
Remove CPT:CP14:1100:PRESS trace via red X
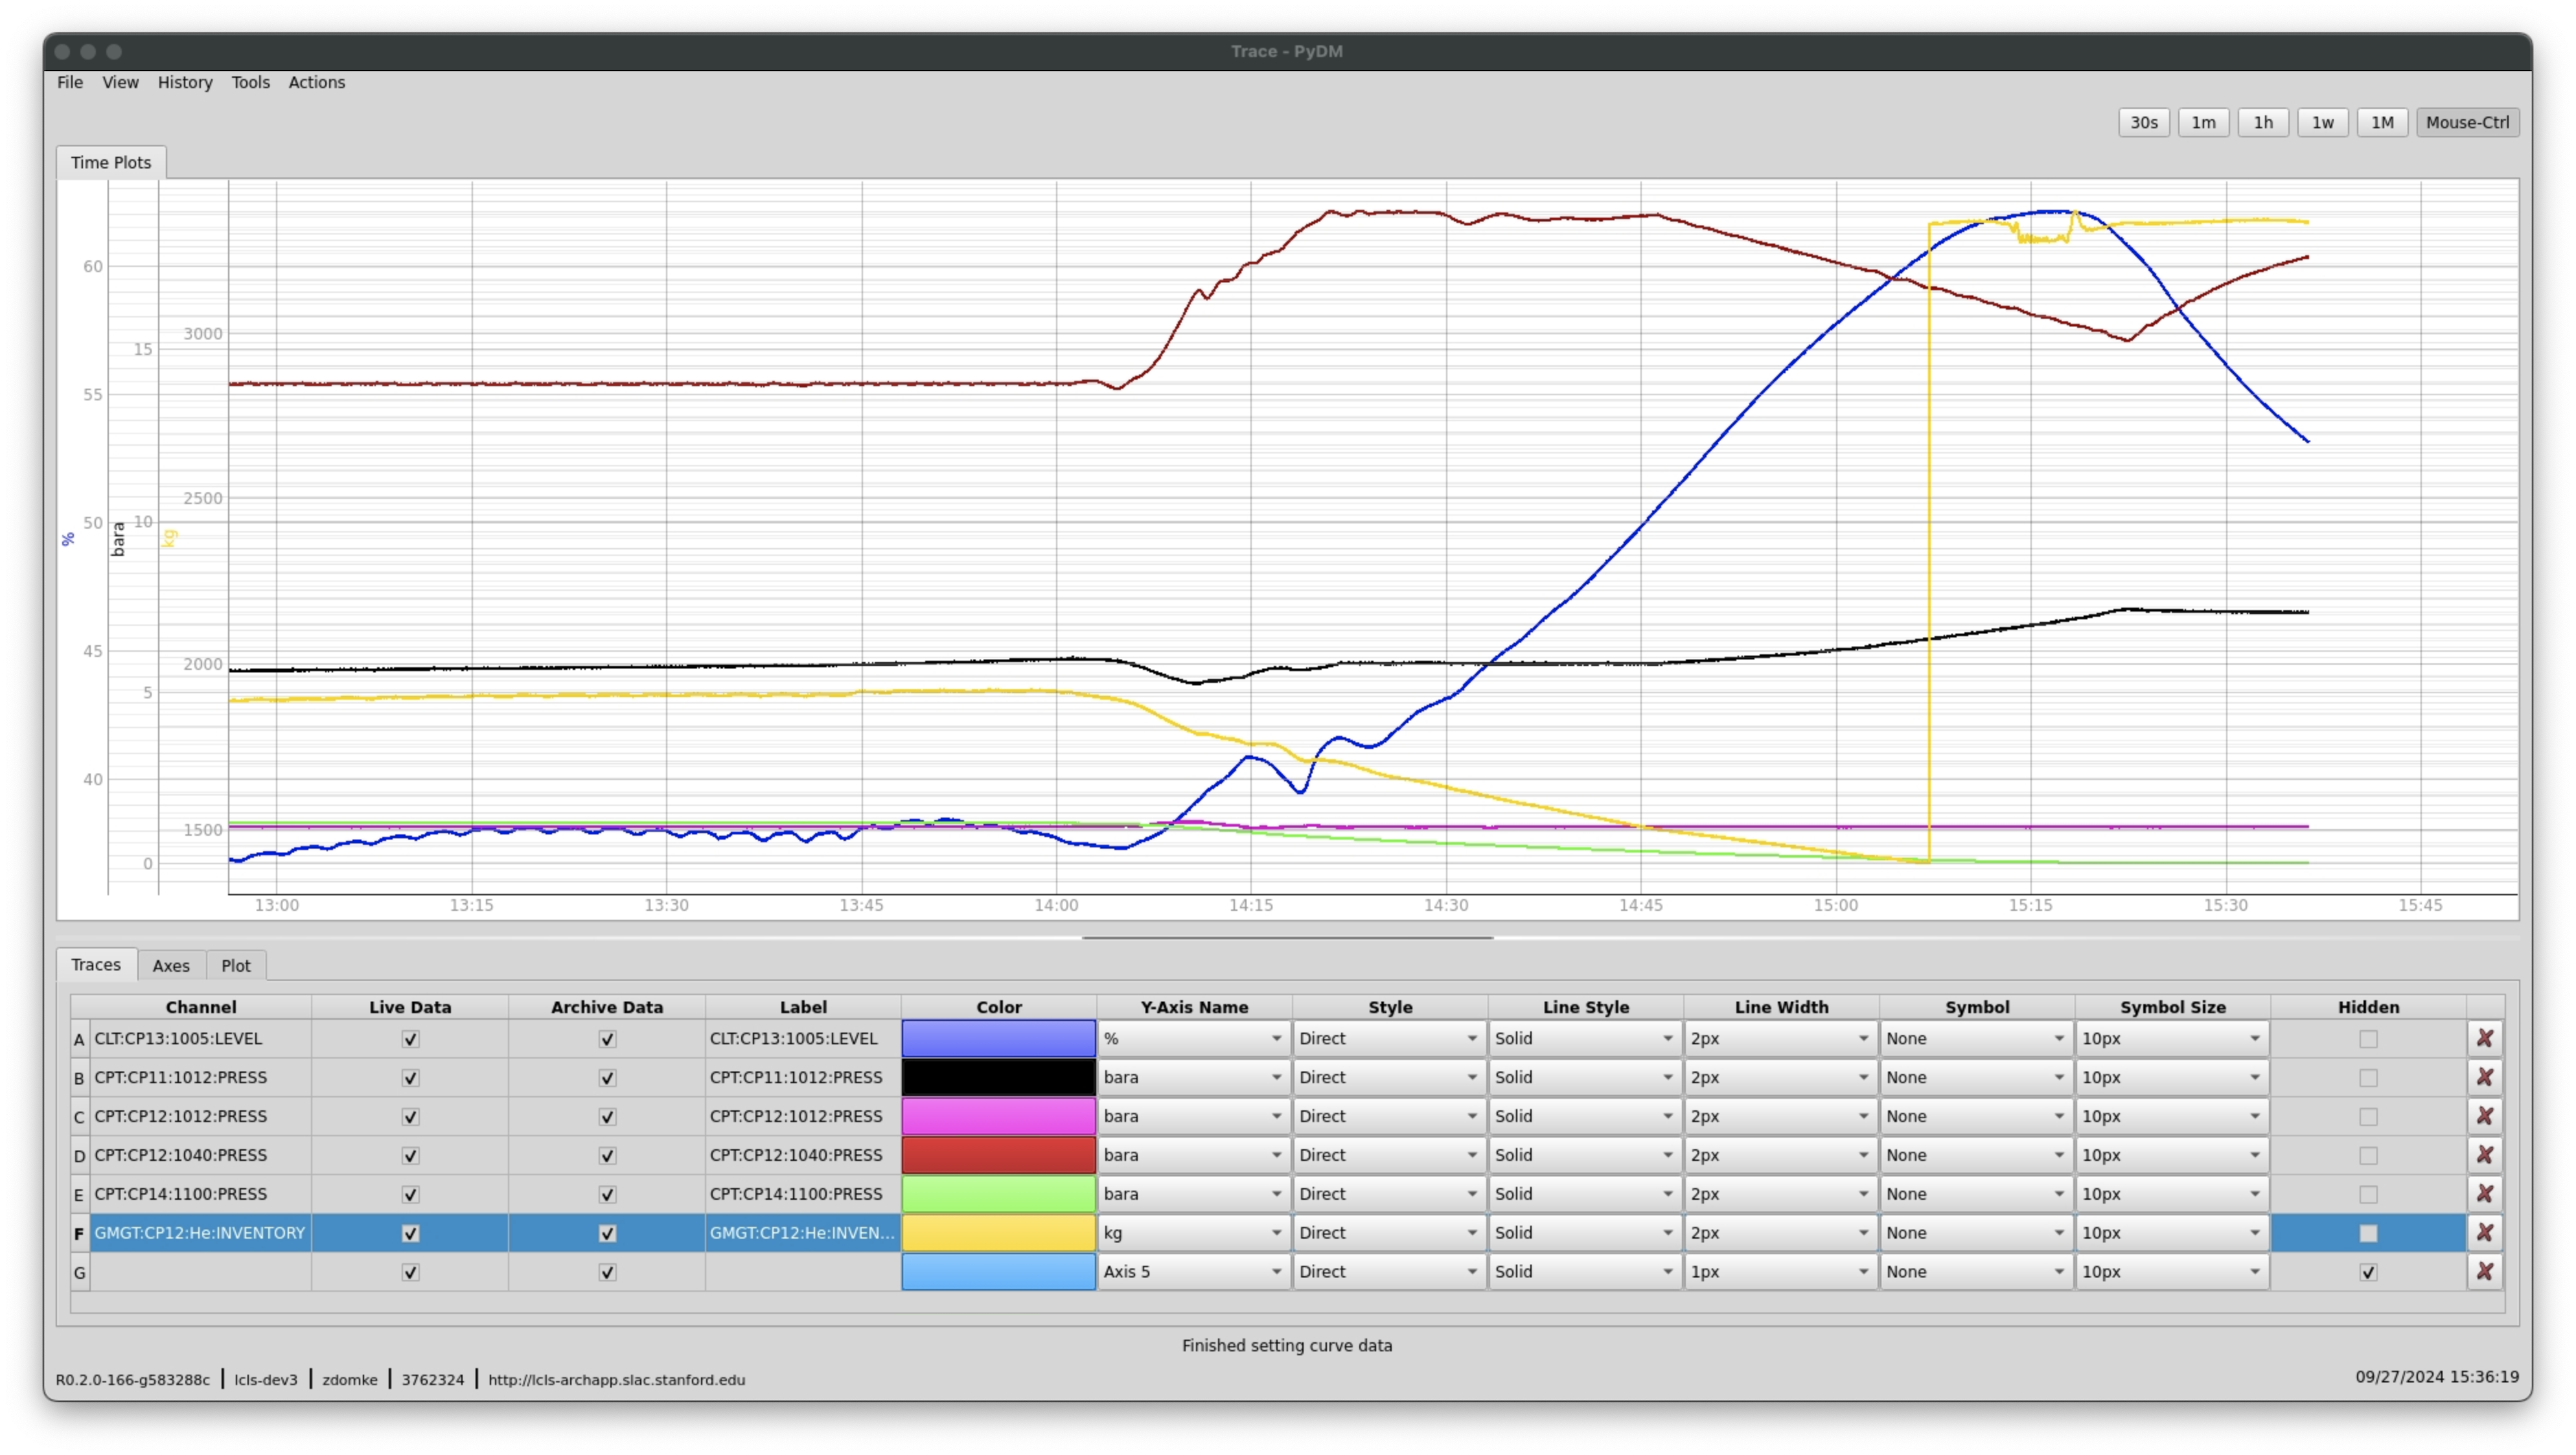tap(2484, 1194)
